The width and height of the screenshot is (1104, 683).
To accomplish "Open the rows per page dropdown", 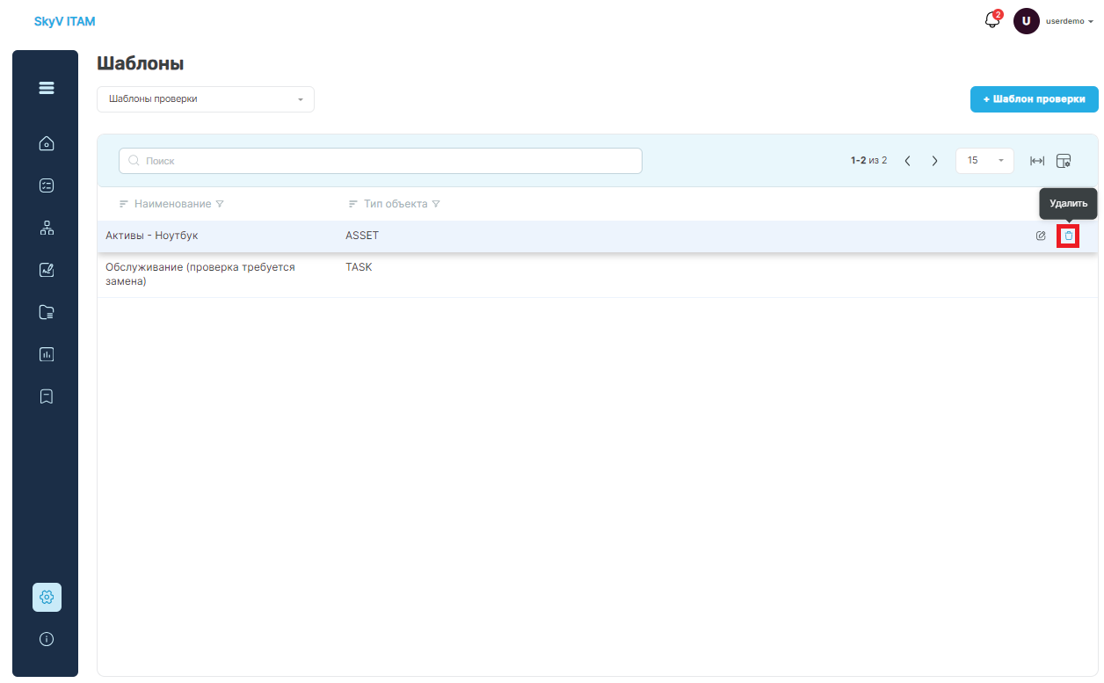I will [984, 161].
